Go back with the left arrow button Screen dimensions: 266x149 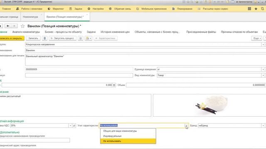click(x=8, y=26)
